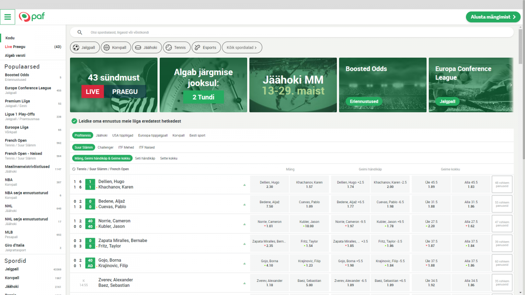Screen dimensions: 525x295
Task: Click the Paf logo
Action: [32, 17]
